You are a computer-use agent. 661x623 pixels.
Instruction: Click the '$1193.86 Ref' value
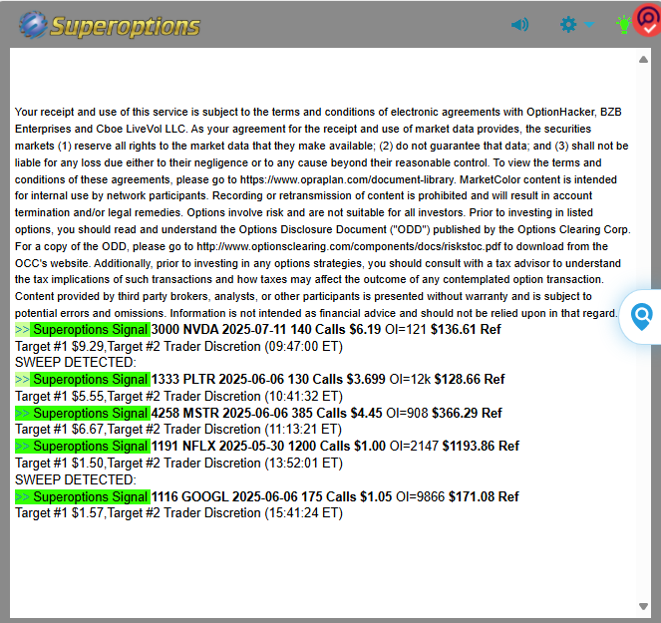pyautogui.click(x=481, y=446)
